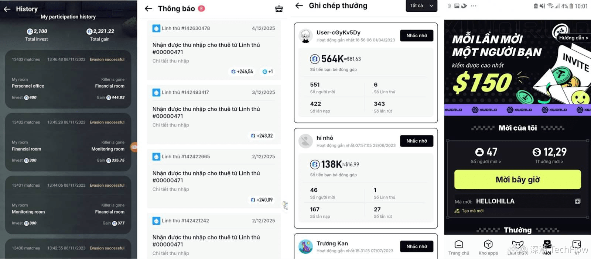Viewport: 591px width, 259px height.
Task: Open Số người mời details
Action: [x=486, y=162]
